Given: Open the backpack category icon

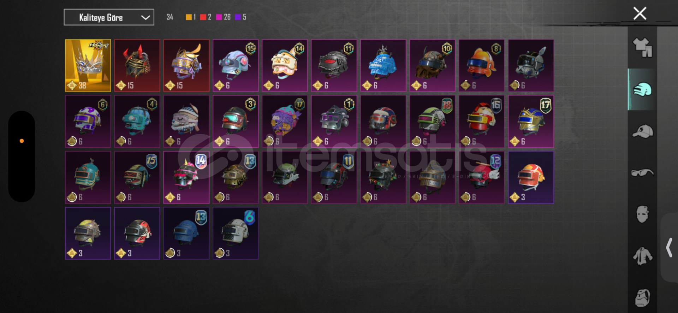Looking at the screenshot, I should click(x=642, y=297).
